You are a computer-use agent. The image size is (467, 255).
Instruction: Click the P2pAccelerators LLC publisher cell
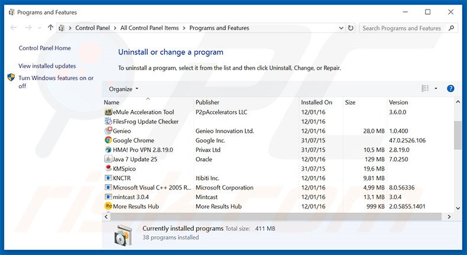tap(221, 112)
